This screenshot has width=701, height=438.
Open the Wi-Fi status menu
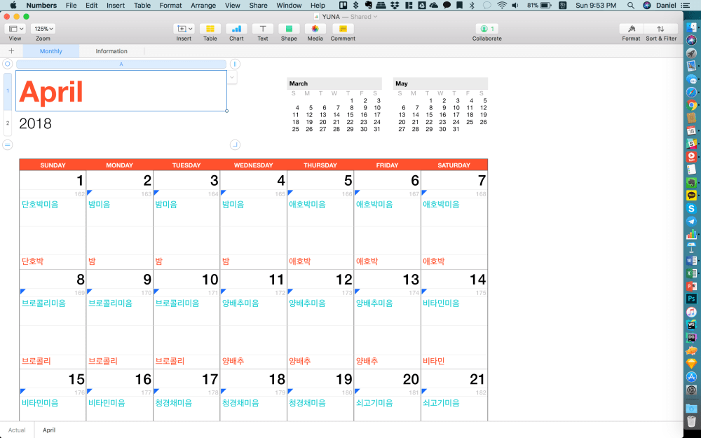pyautogui.click(x=503, y=5)
